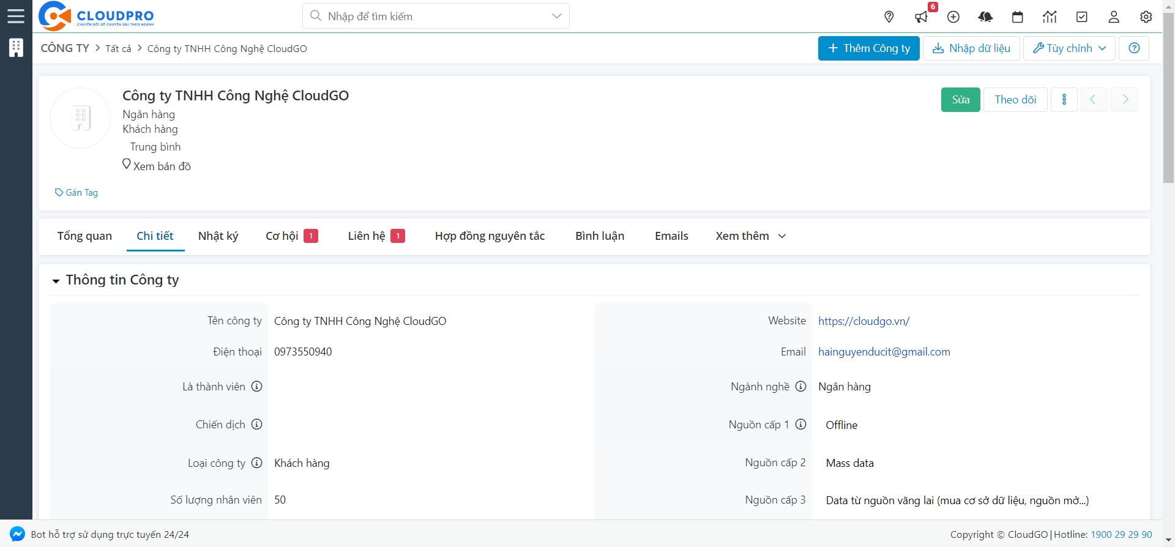
Task: Click the employee count value 50
Action: pos(280,500)
